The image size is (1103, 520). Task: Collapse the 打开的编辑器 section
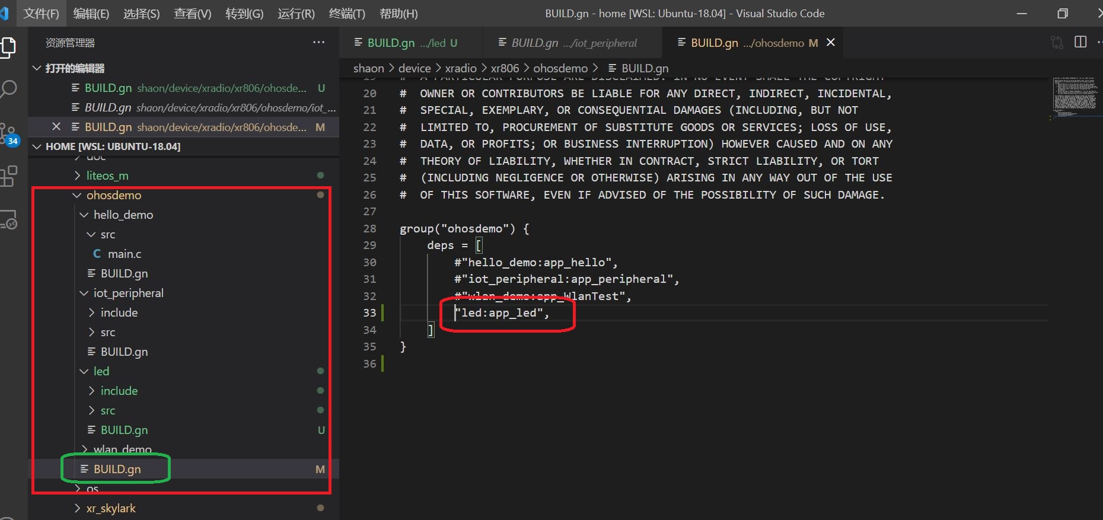[184, 68]
